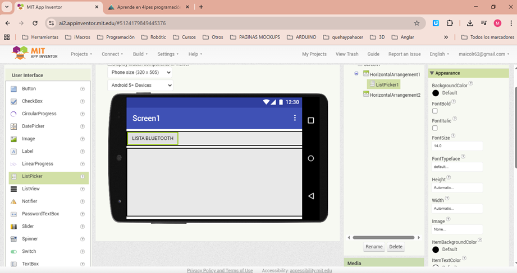Click the Screen1 three-dot overflow menu

[295, 118]
